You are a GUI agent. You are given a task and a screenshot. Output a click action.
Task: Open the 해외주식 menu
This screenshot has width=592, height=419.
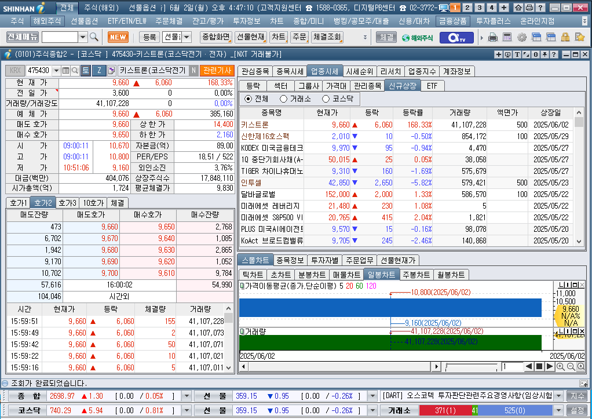[x=47, y=21]
